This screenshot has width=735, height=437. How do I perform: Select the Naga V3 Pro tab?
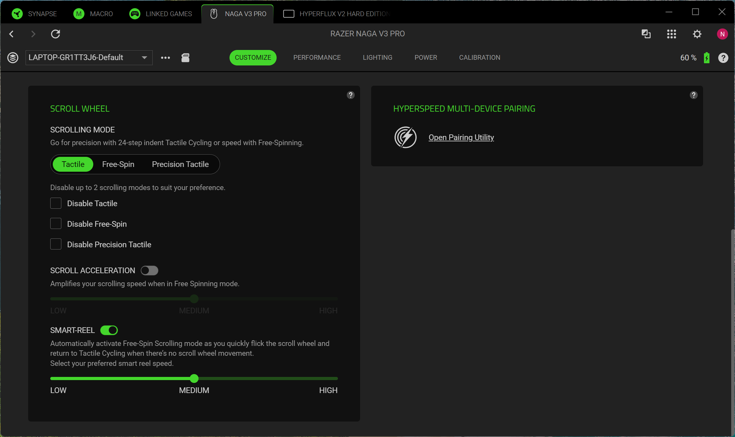point(238,14)
